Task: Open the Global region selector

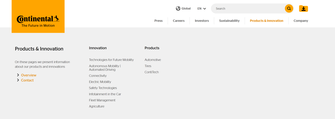Action: click(x=183, y=8)
